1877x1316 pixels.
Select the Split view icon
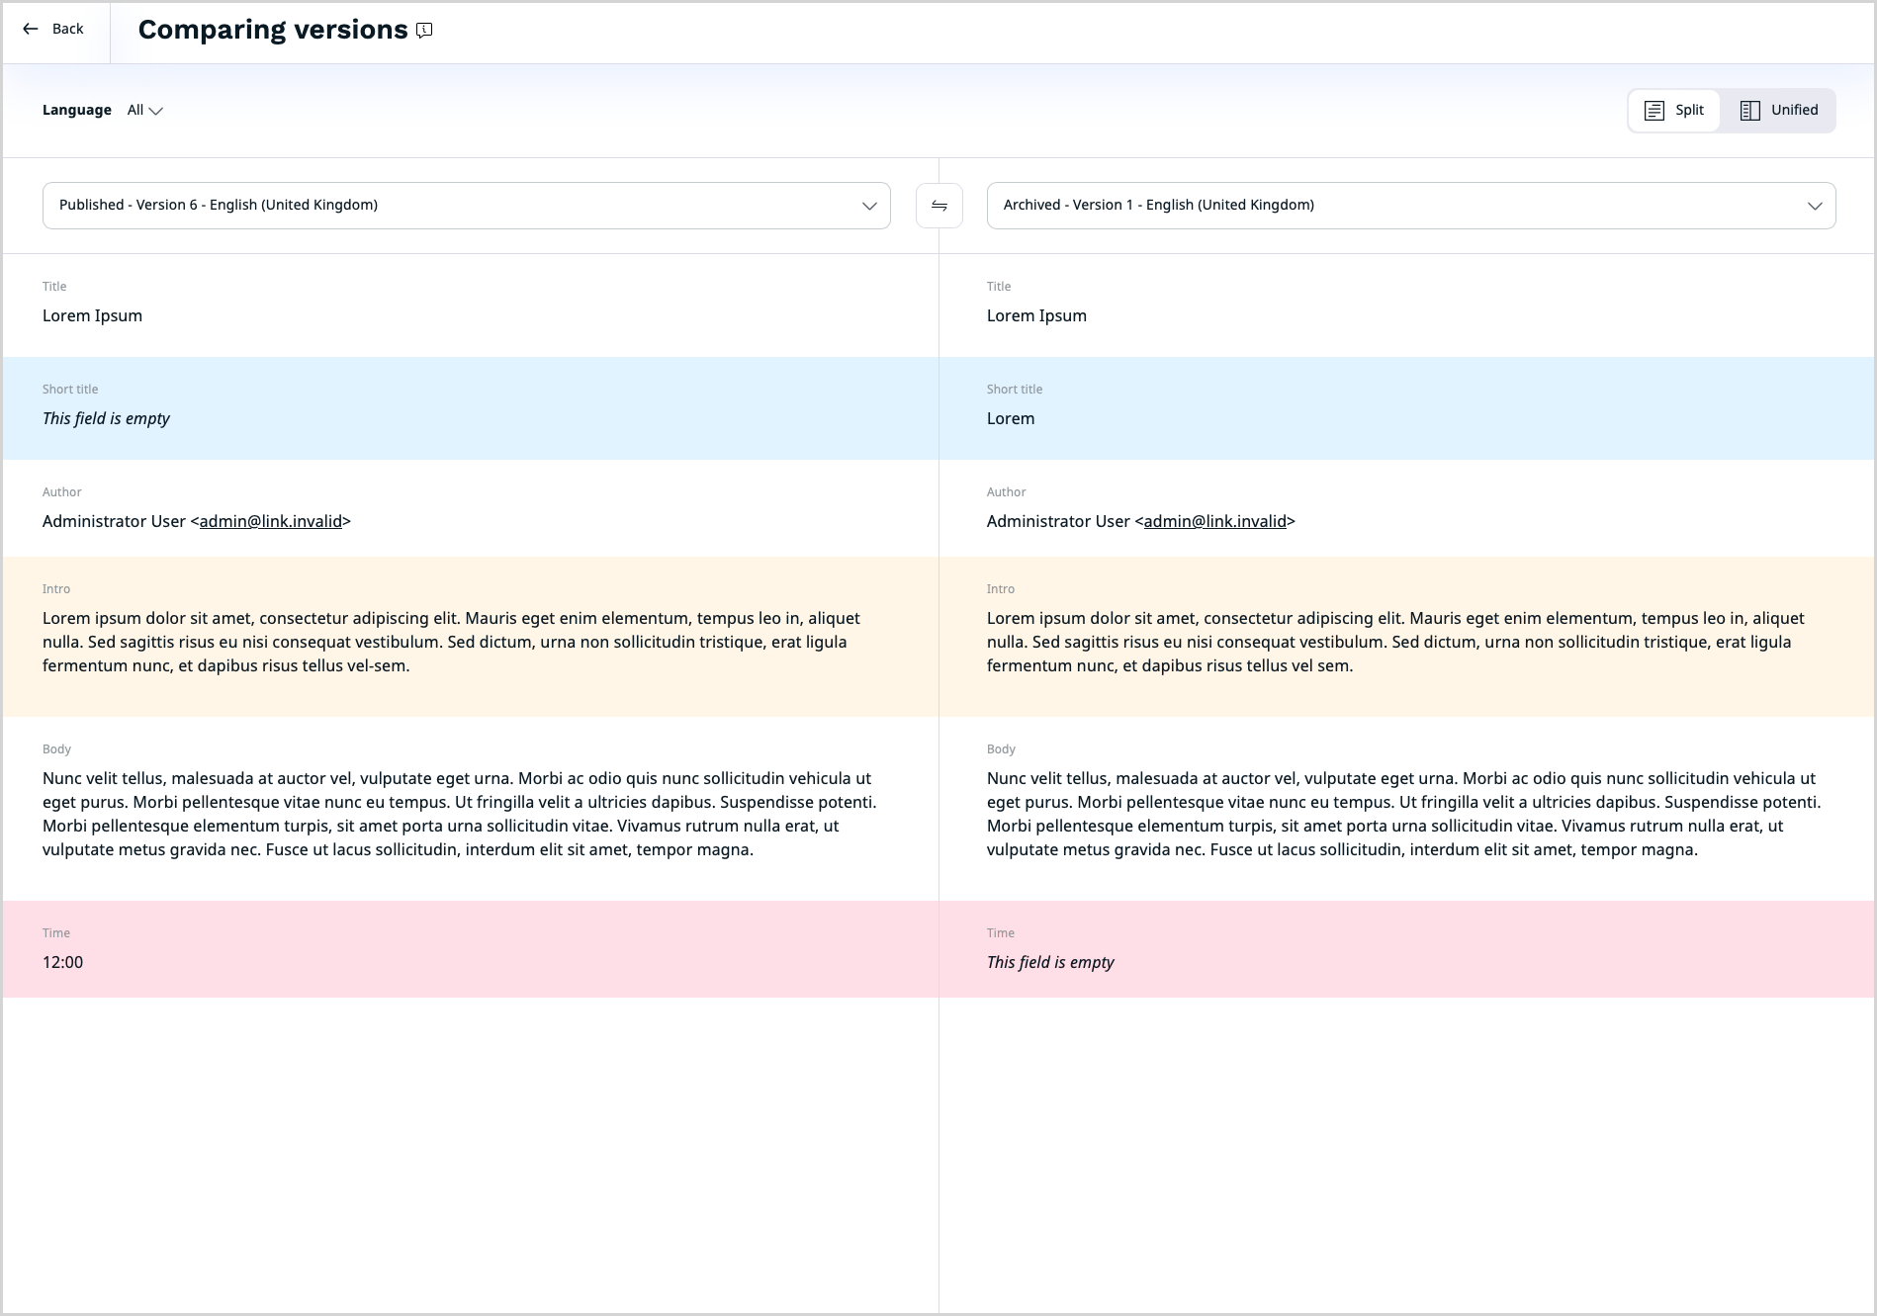coord(1656,110)
